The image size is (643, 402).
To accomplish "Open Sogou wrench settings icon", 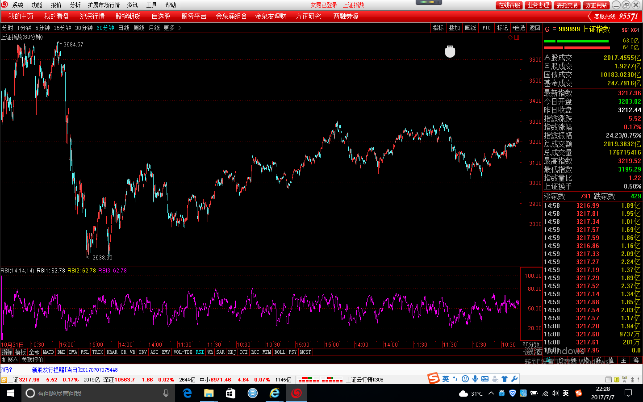I will click(514, 379).
